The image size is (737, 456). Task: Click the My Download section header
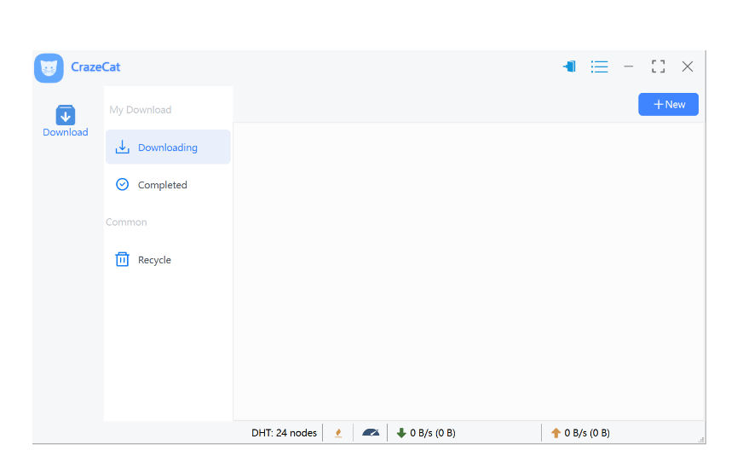(140, 110)
